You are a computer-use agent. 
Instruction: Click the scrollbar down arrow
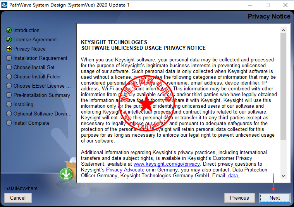point(283,176)
